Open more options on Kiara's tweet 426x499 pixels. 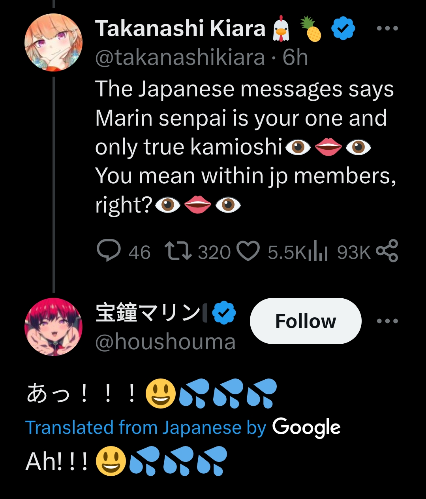(x=387, y=28)
